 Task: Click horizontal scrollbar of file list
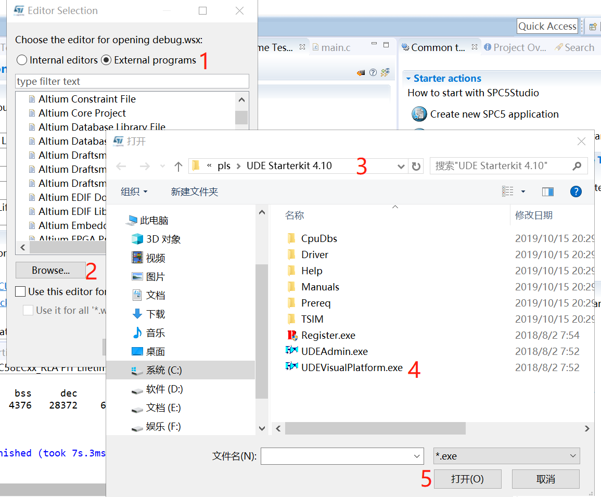[375, 428]
